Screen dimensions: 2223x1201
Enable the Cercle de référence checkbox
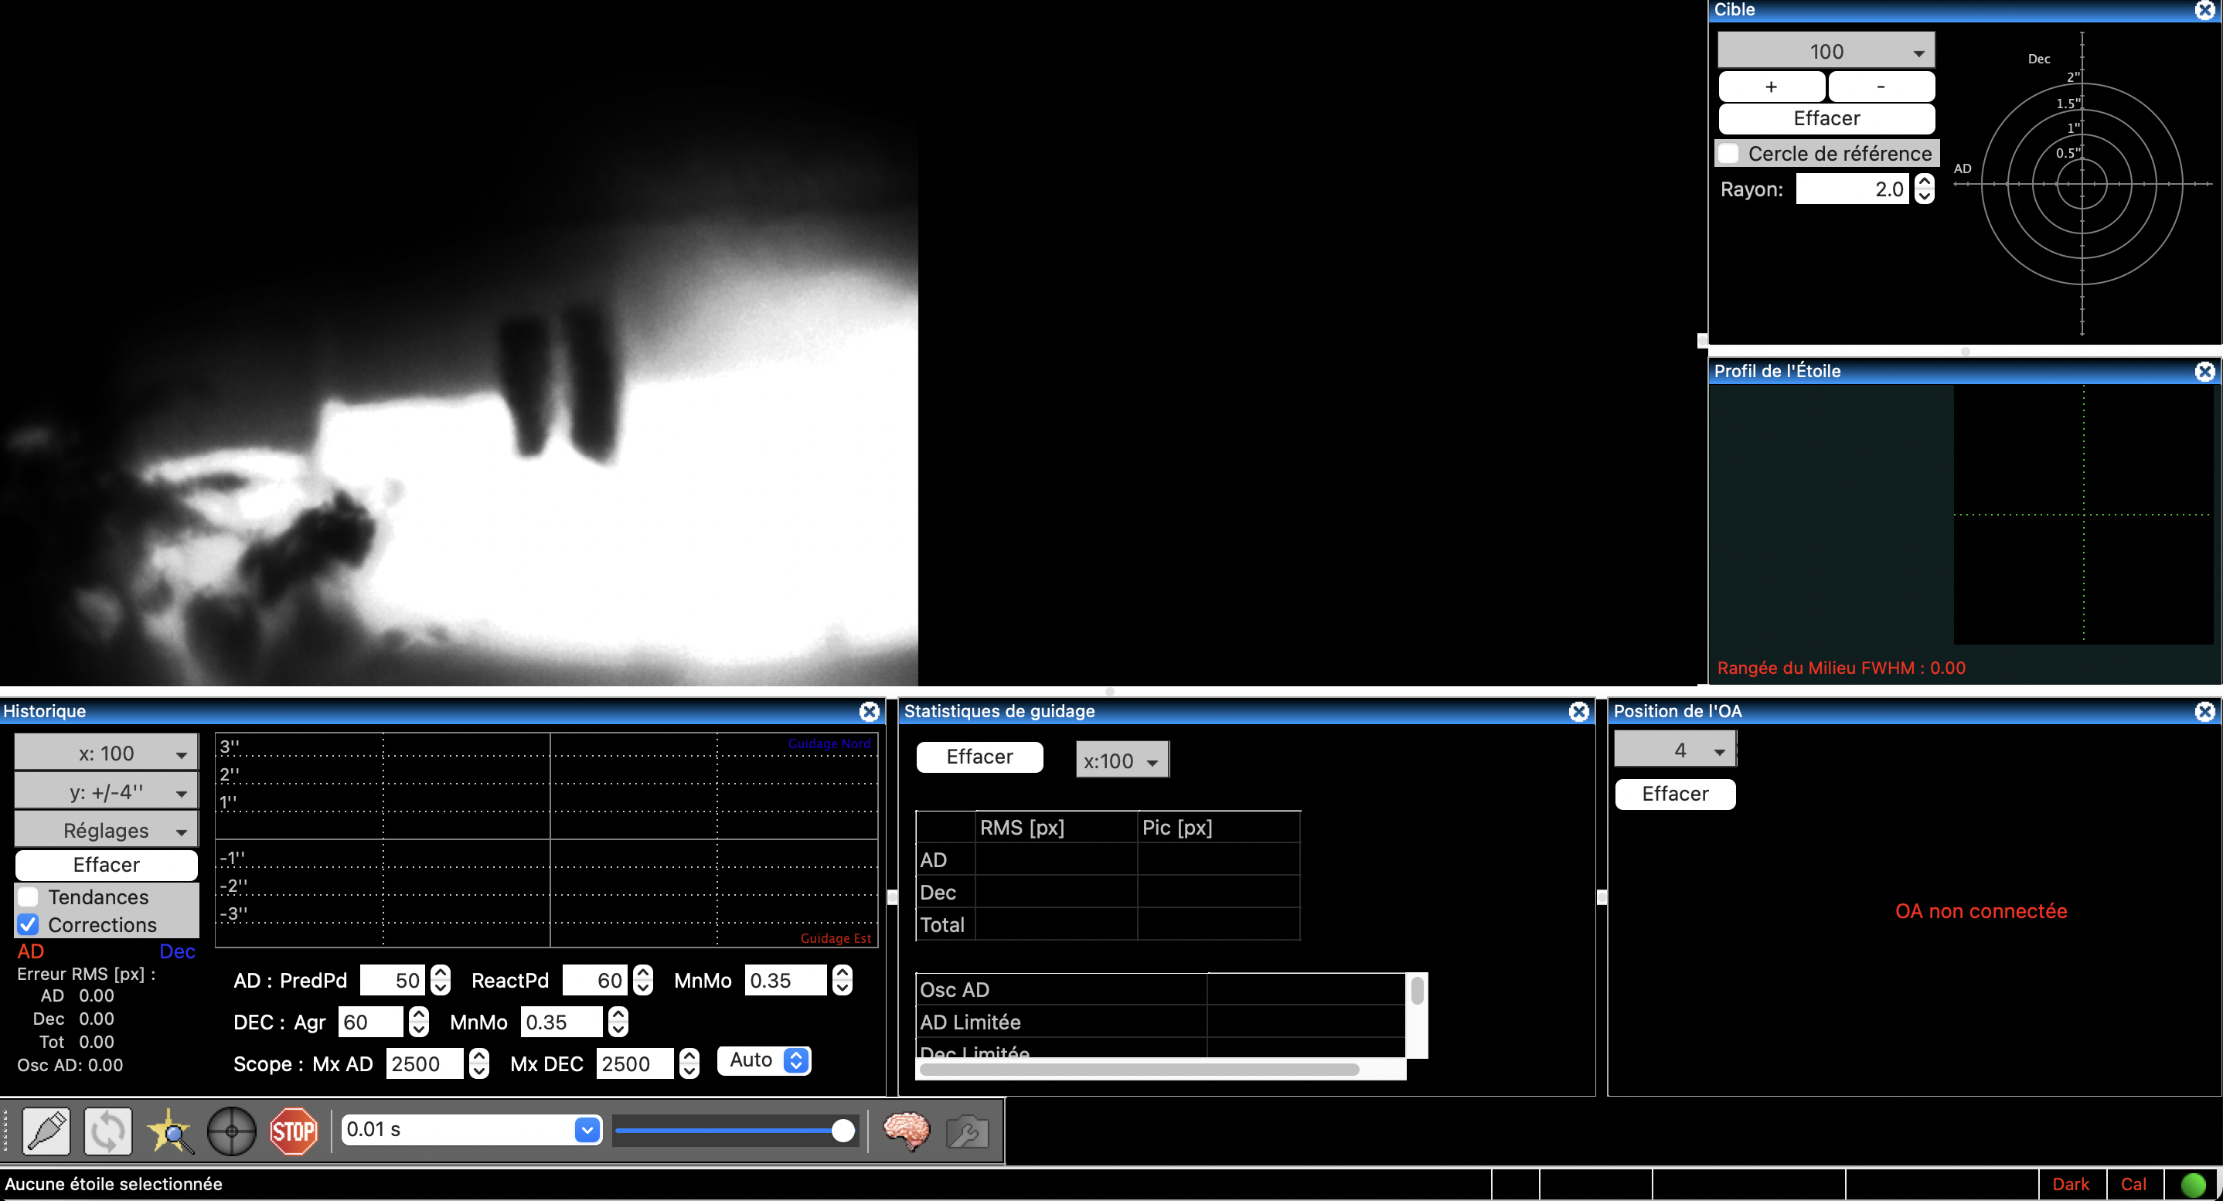(1728, 154)
